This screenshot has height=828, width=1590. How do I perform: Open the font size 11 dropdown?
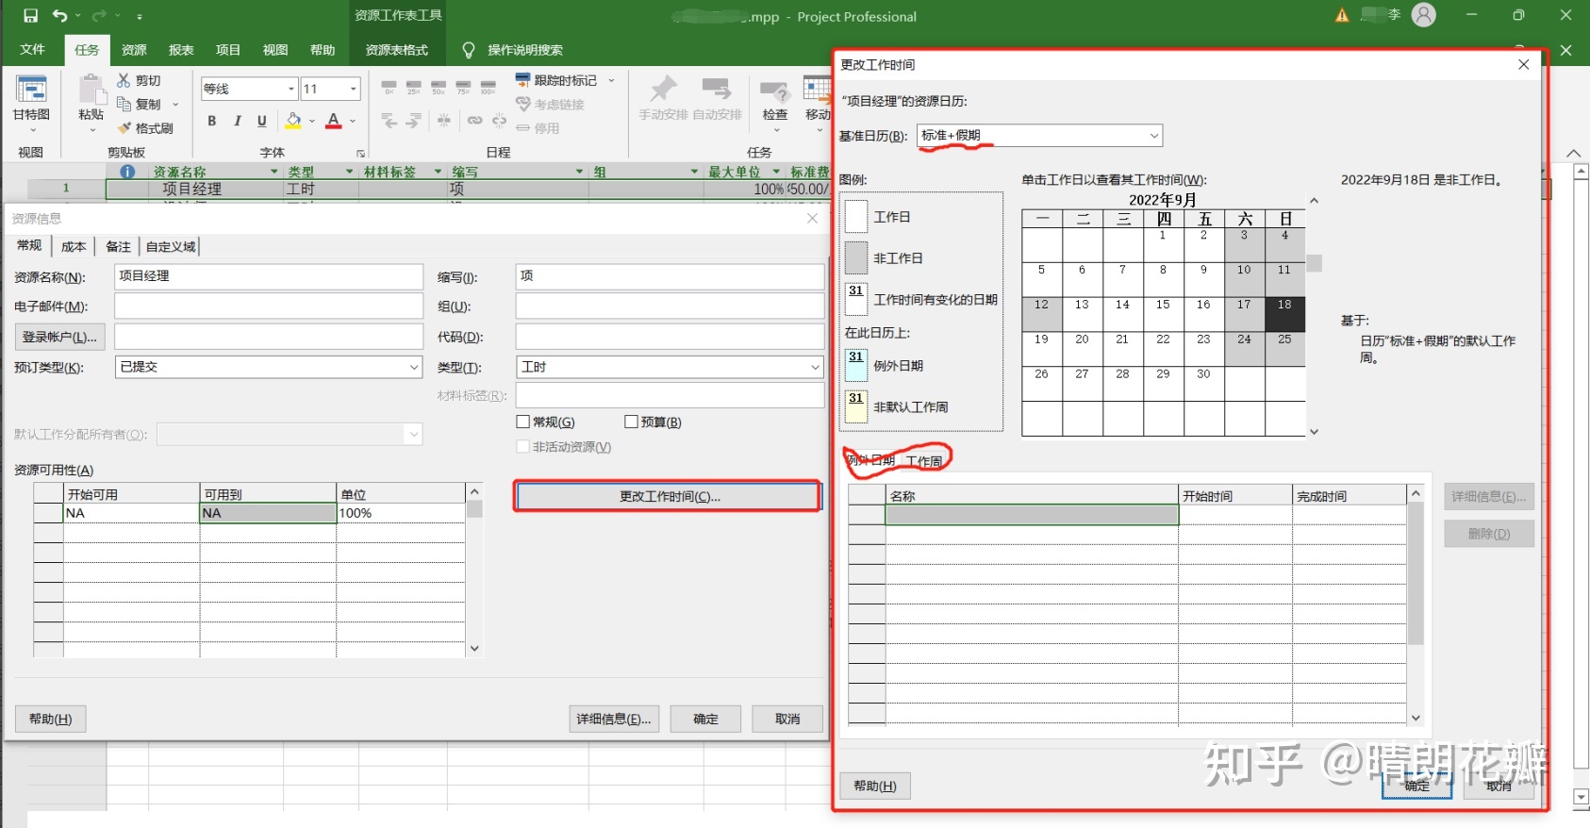tap(354, 89)
